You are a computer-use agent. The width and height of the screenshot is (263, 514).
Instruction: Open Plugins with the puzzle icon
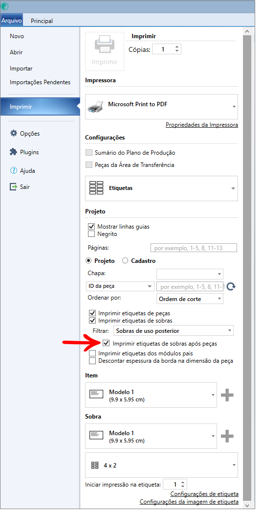(13, 152)
